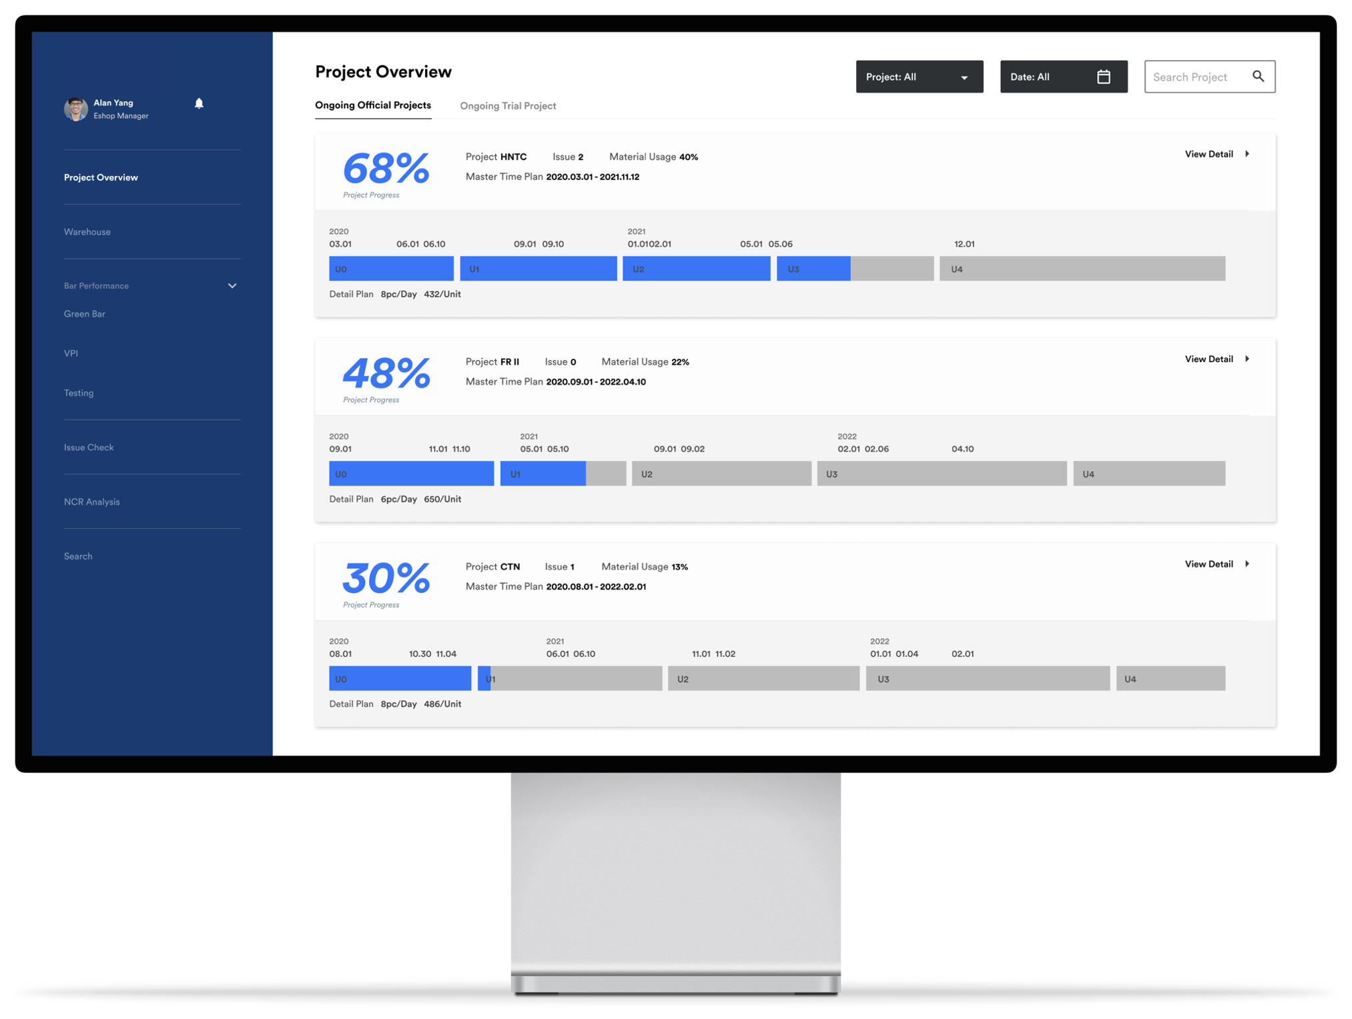Click the arrow beside CTN View Detail
Viewport: 1352px width, 1019px height.
[1247, 564]
